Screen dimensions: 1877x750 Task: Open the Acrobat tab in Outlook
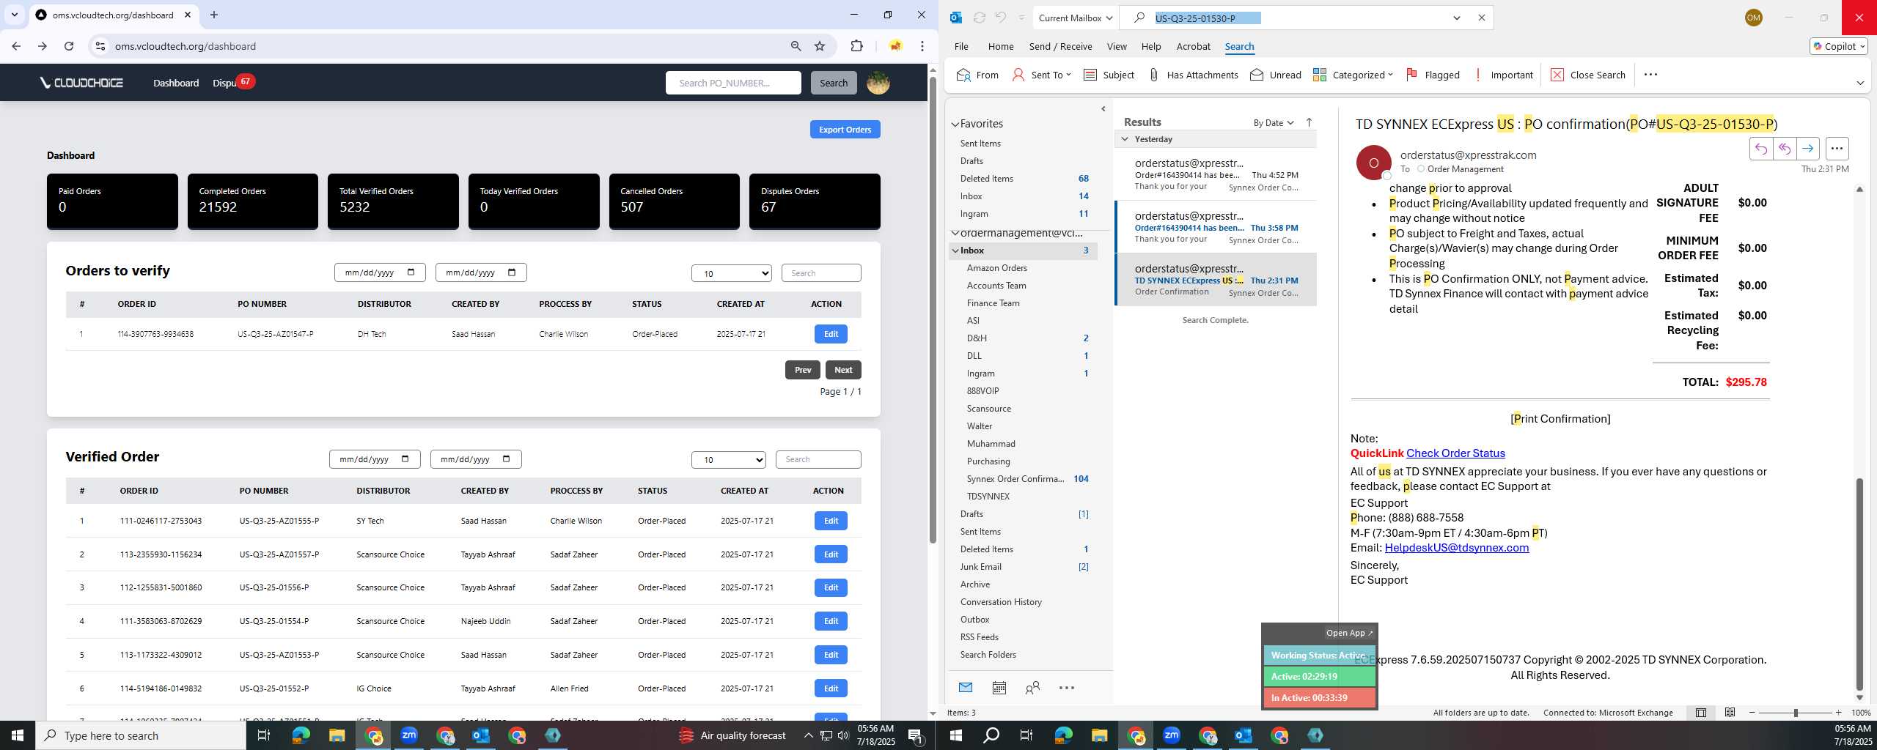pyautogui.click(x=1193, y=46)
